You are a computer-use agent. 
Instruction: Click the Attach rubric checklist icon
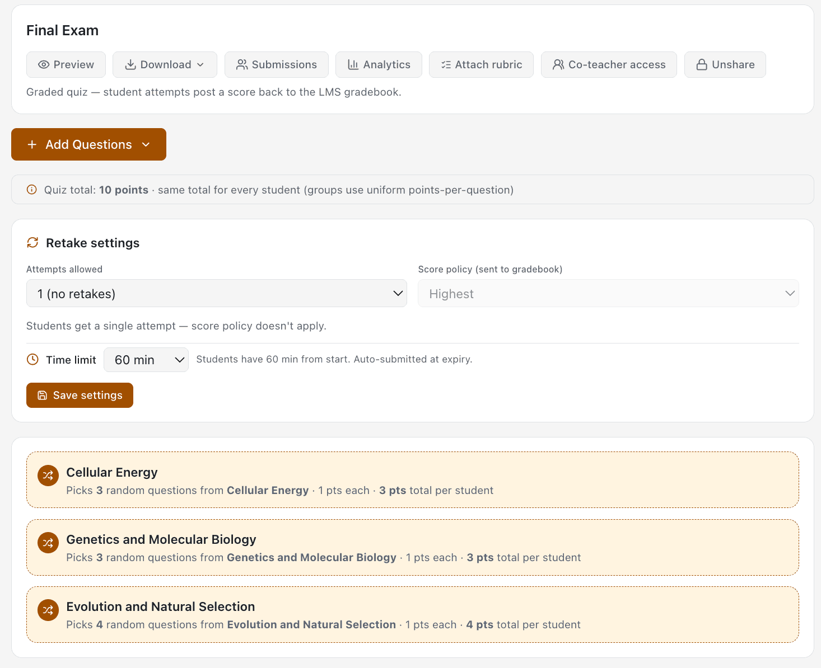(x=446, y=65)
